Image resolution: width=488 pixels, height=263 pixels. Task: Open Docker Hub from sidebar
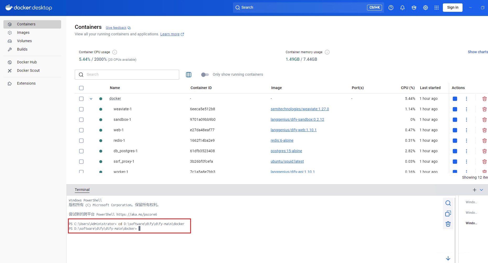click(x=32, y=62)
